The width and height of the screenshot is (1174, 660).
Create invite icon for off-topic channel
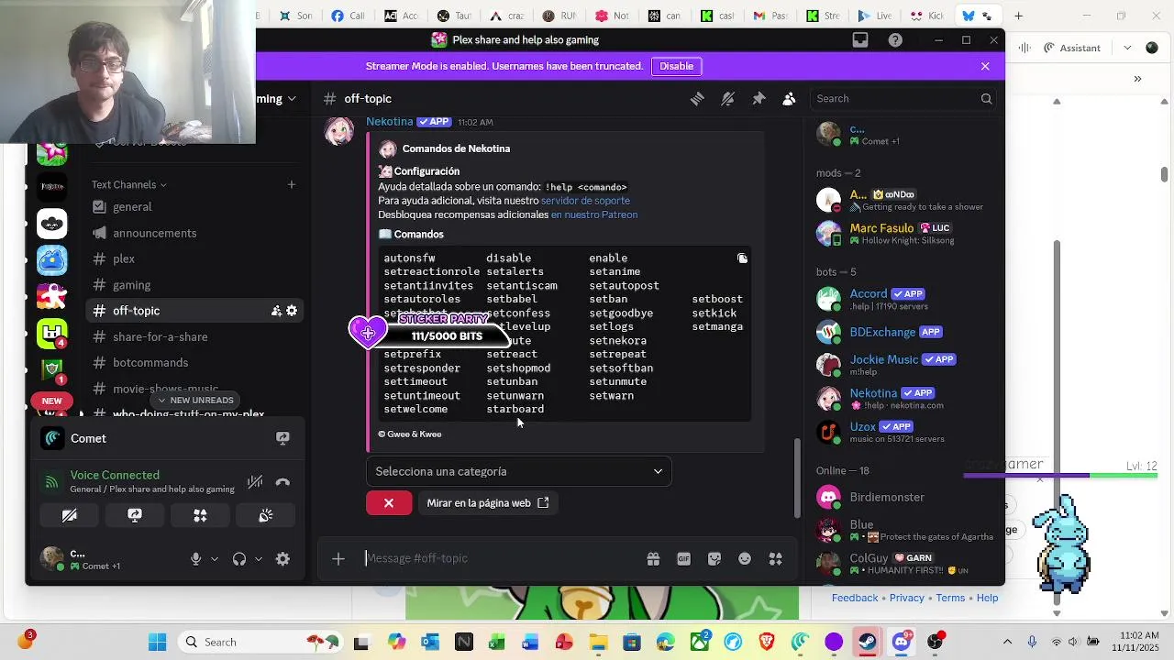pos(275,311)
